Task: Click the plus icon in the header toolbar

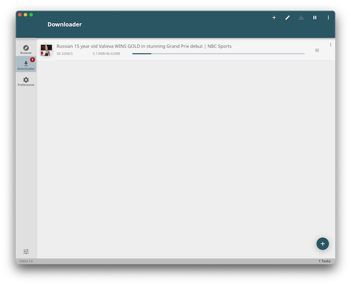Action: pos(274,18)
